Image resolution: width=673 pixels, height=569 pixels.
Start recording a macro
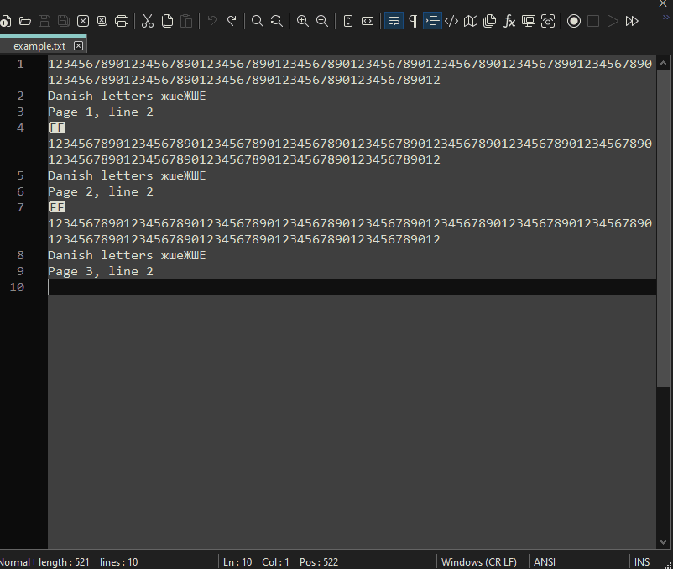(x=574, y=21)
